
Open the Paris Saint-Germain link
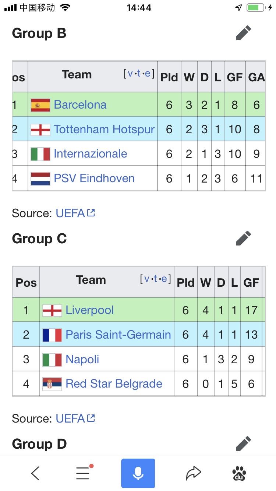(118, 335)
